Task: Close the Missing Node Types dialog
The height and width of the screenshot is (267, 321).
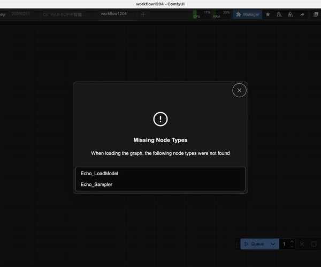Action: (x=239, y=90)
